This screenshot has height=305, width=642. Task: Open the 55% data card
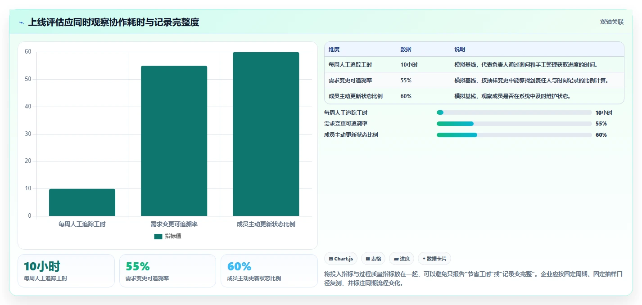[168, 271]
